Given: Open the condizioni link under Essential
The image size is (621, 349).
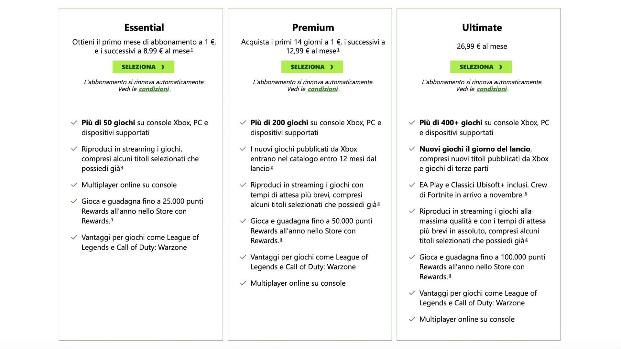Looking at the screenshot, I should coord(154,89).
